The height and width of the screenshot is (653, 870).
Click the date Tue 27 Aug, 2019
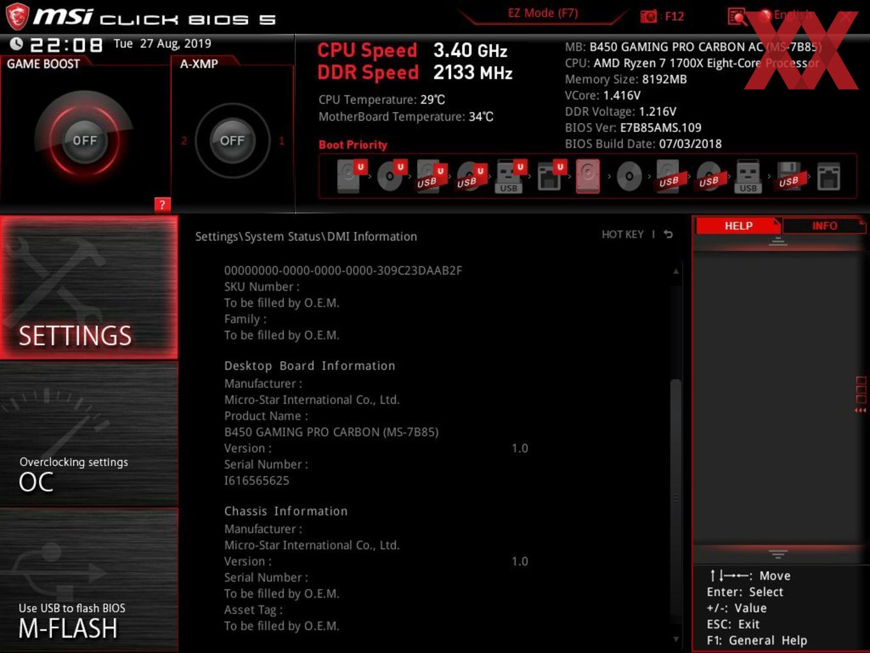[162, 44]
